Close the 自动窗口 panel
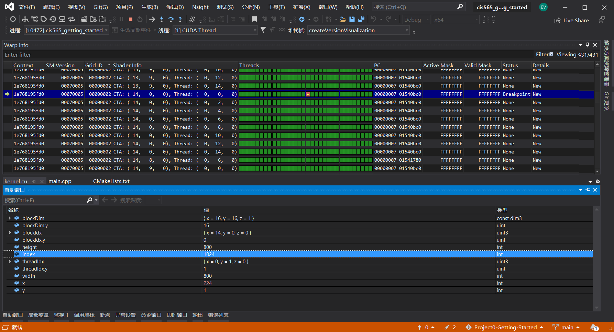Viewport: 614px width, 332px height. click(x=595, y=190)
